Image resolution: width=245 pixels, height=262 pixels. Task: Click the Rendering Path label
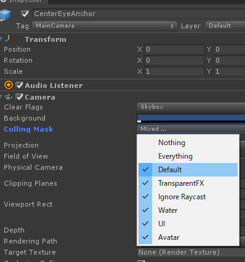click(30, 241)
